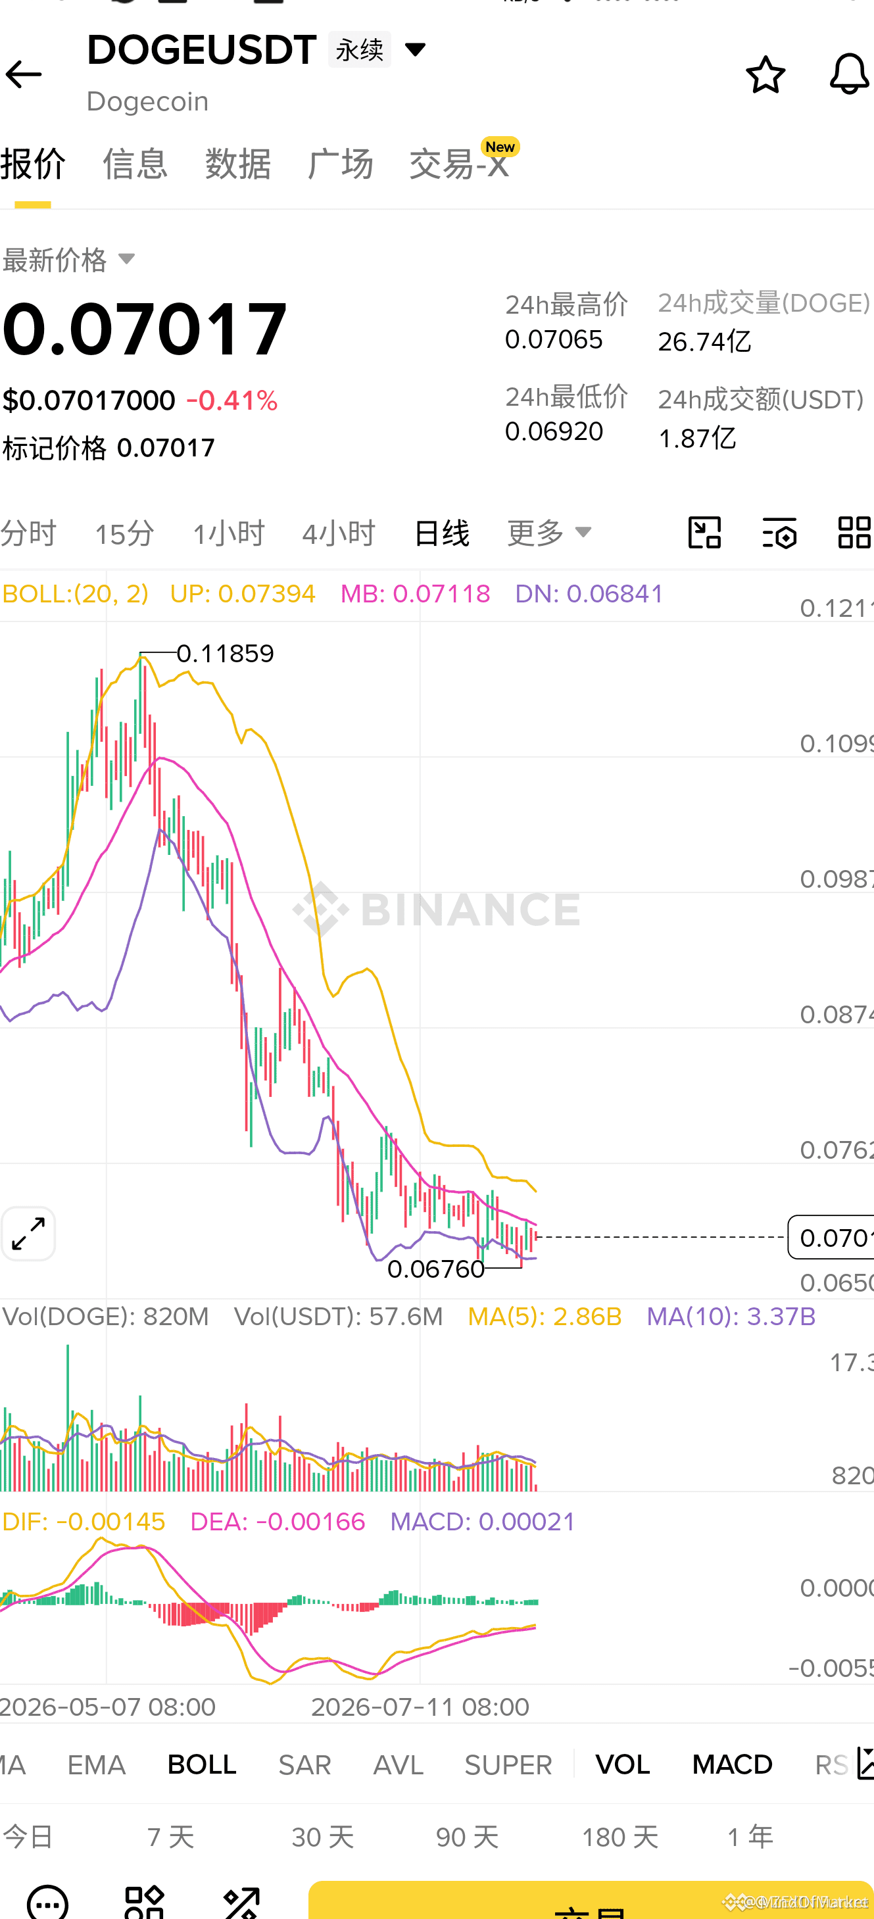Image resolution: width=874 pixels, height=1919 pixels.
Task: Open indicator settings icon beside RSI
Action: [865, 1763]
